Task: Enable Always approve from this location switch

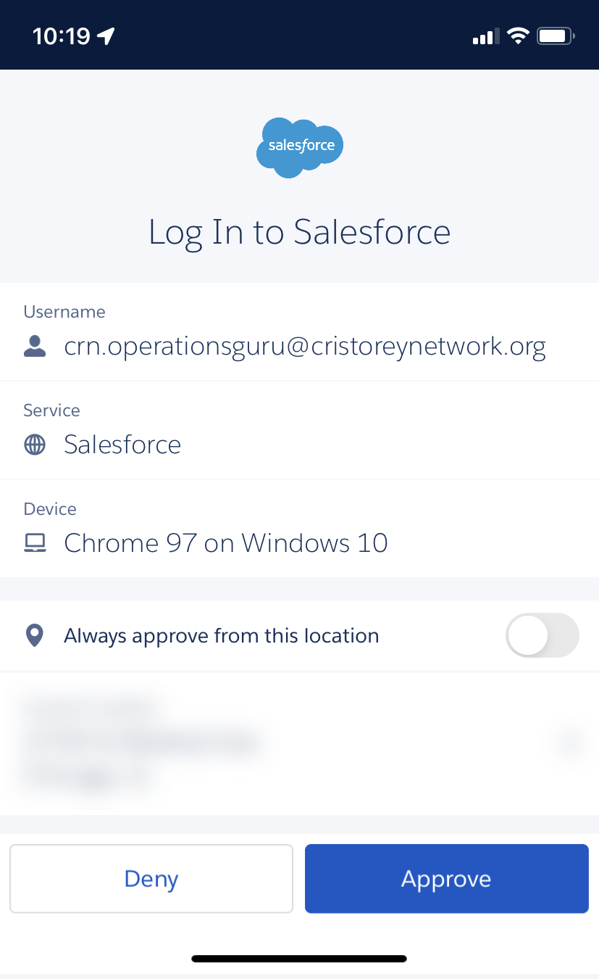Action: [543, 635]
